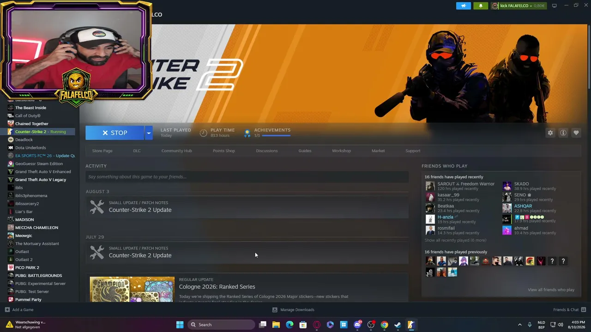Open the Cologne 2026 update thumbnail

pyautogui.click(x=132, y=290)
